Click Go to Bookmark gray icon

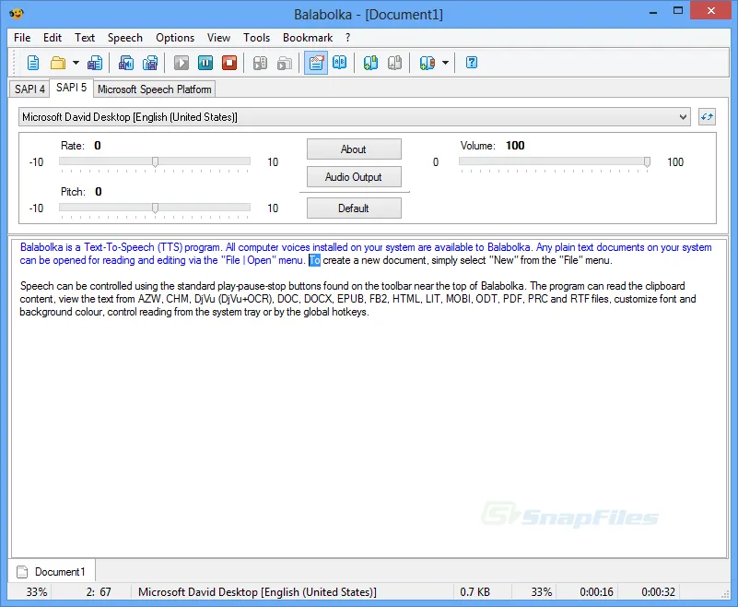[394, 63]
